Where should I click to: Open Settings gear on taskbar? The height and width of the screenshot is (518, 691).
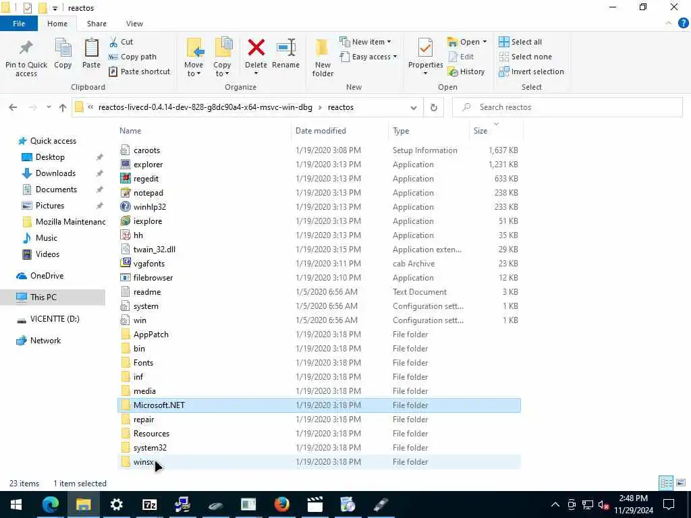point(116,505)
